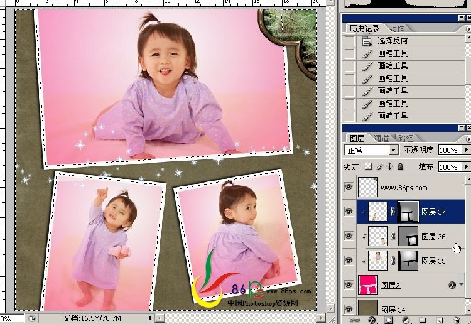Toggle lock transparent pixels
471x324 pixels.
click(x=368, y=166)
